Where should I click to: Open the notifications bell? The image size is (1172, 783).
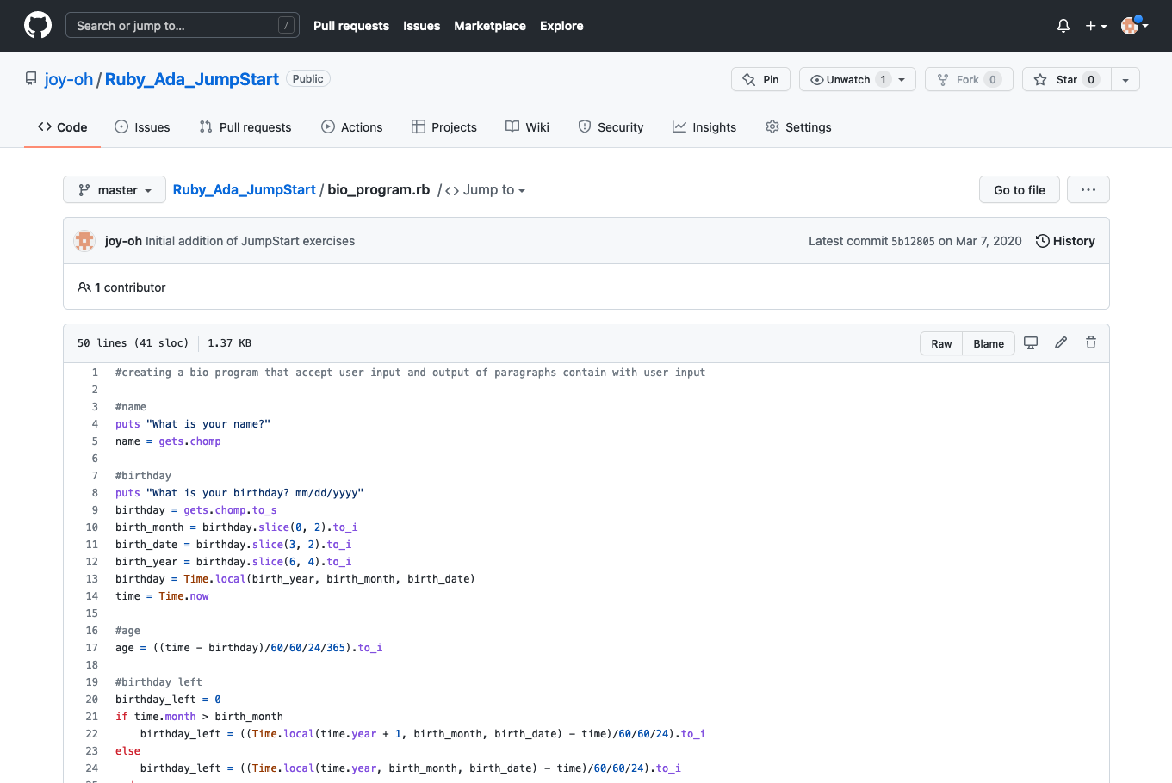pyautogui.click(x=1063, y=26)
